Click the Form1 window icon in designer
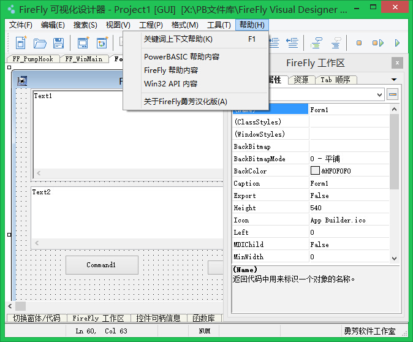The width and height of the screenshot is (413, 342). pyautogui.click(x=22, y=81)
